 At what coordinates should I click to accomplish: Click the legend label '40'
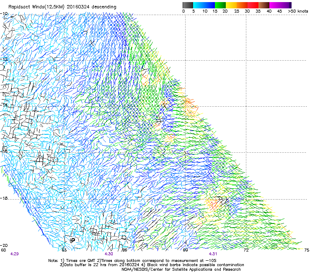pyautogui.click(x=269, y=11)
